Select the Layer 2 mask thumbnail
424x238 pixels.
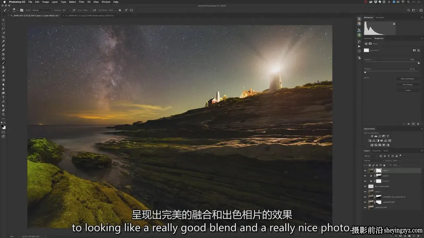pyautogui.click(x=379, y=171)
